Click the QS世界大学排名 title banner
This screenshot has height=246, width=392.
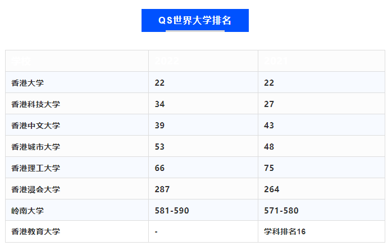click(x=195, y=21)
